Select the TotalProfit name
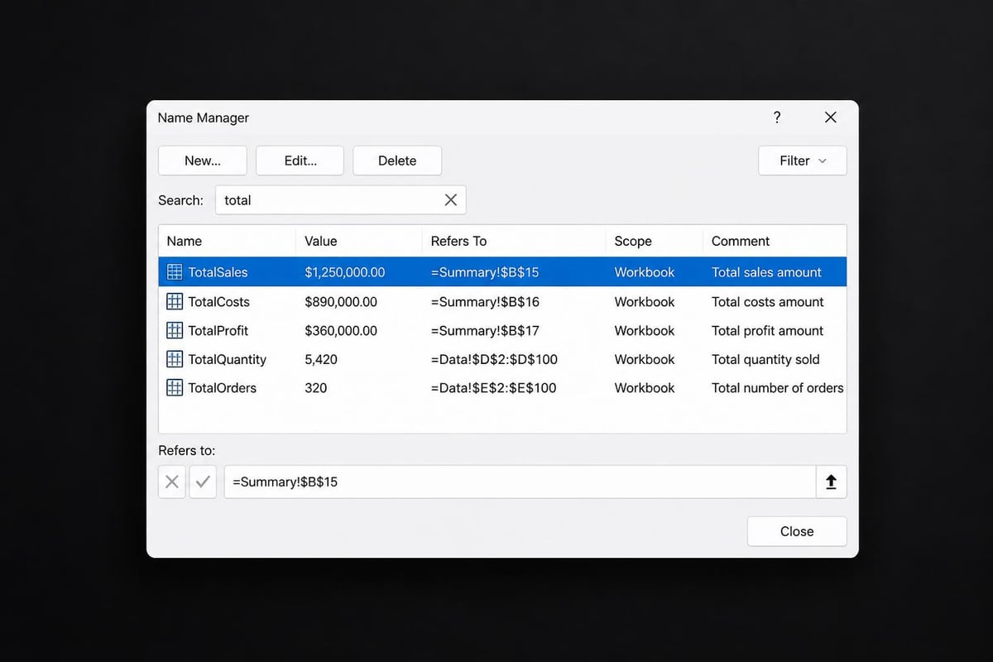The width and height of the screenshot is (993, 662). tap(218, 330)
